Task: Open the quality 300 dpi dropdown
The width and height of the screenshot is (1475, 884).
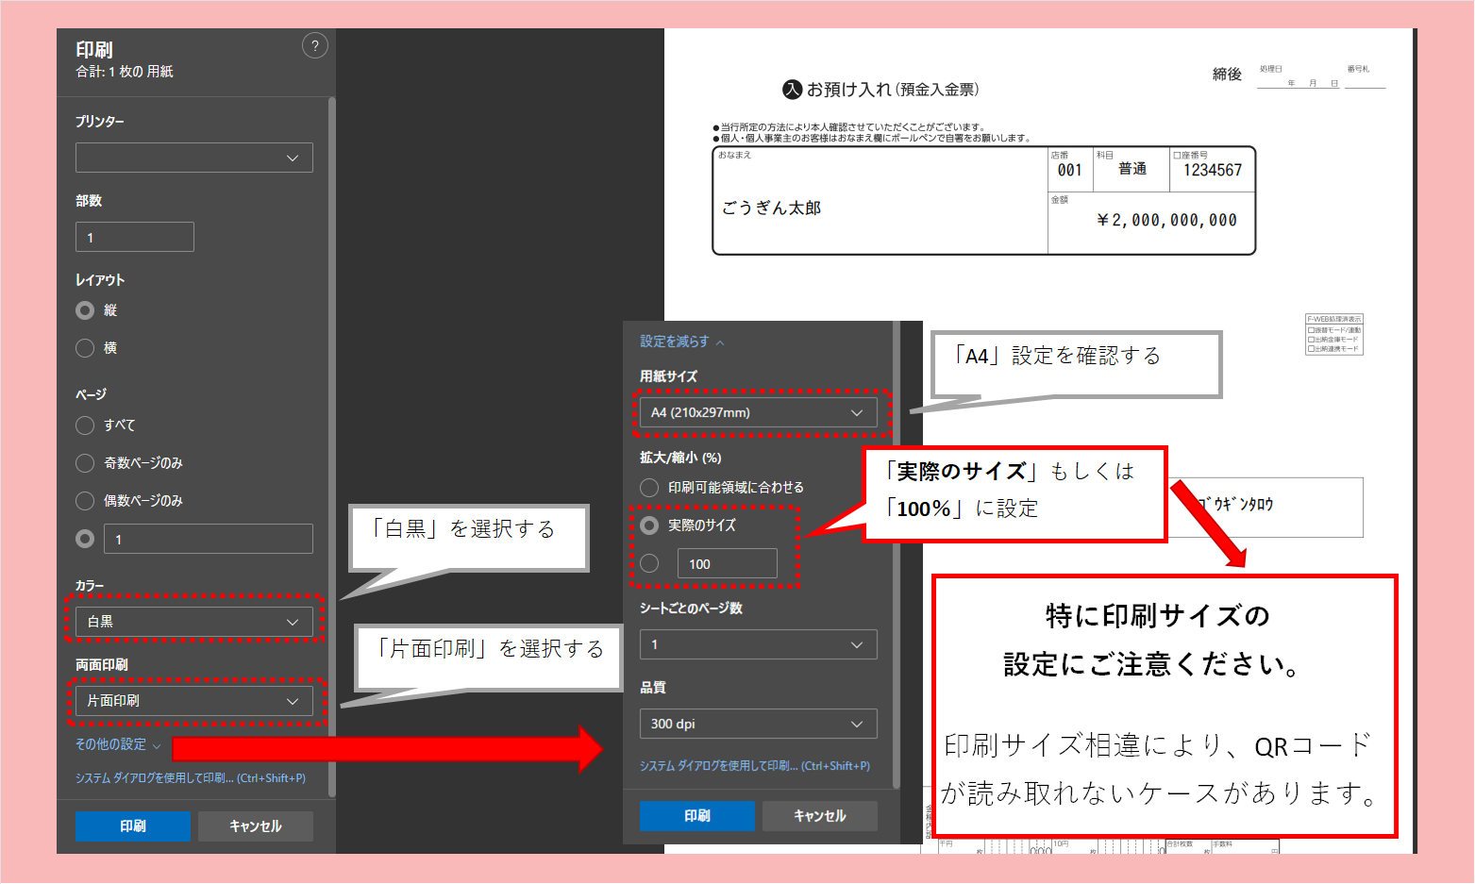Action: (x=758, y=724)
